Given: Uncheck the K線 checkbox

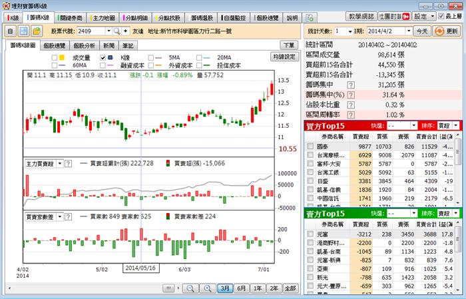Looking at the screenshot, I should 103,58.
